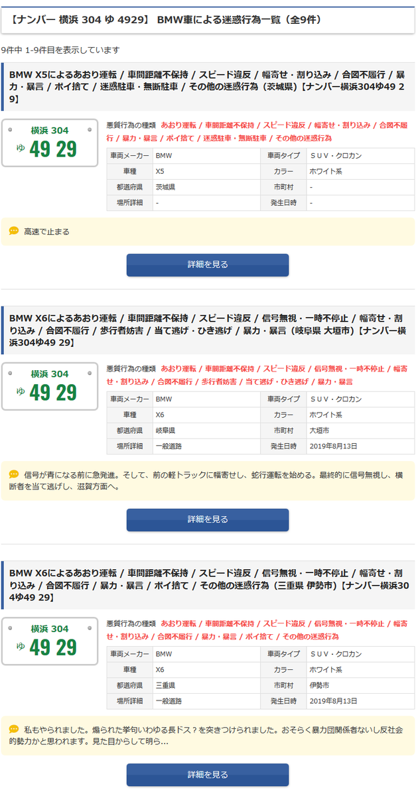Viewport: 416px width, 796px height.
Task: Click the 車種 value X5
Action: pos(160,171)
